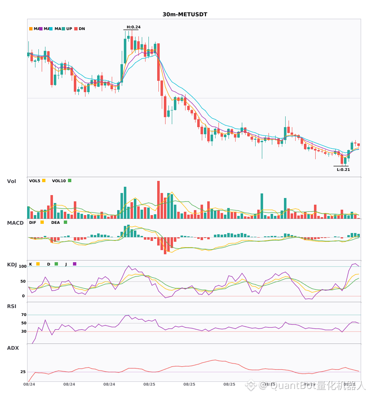Viewport: 369px width, 396px height.
Task: Click the UP legend text
Action: pyautogui.click(x=69, y=29)
